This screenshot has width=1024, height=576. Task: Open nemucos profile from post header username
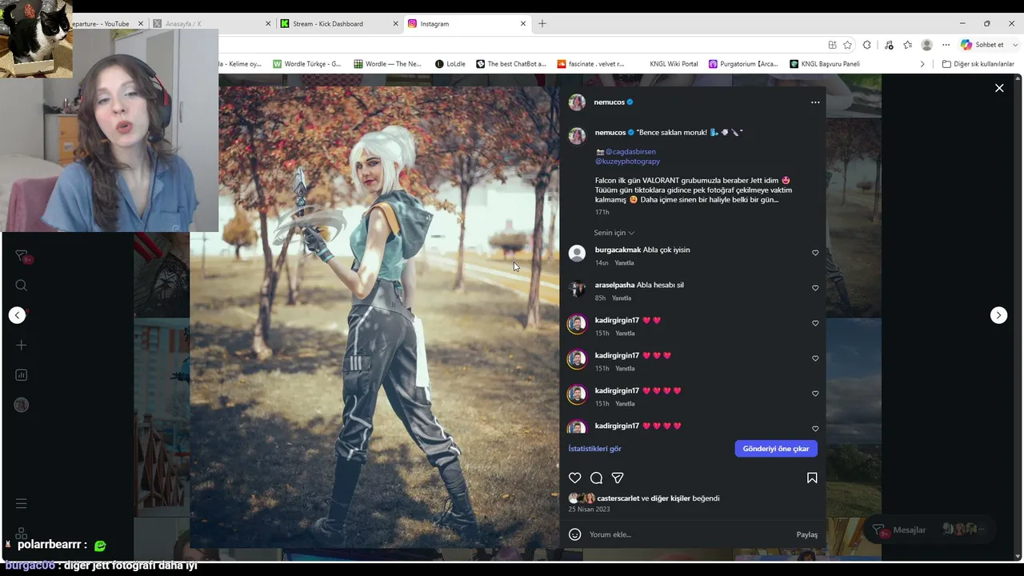tap(609, 102)
